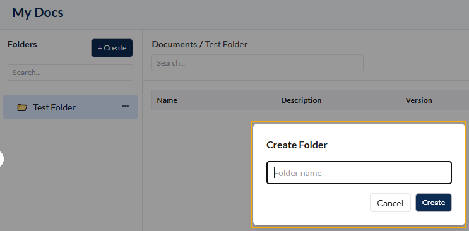The image size is (469, 231).
Task: Click the Create Folder dialog title
Action: 297,145
